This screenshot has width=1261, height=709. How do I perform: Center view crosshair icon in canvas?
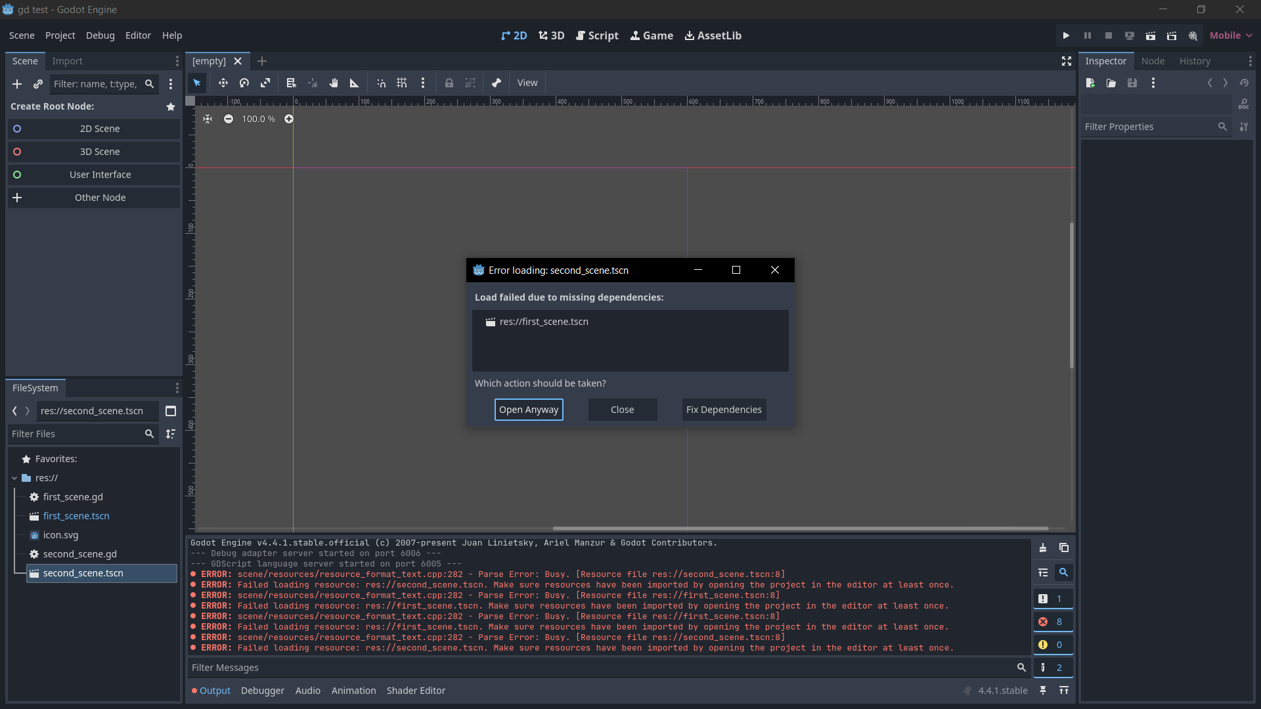tap(208, 119)
